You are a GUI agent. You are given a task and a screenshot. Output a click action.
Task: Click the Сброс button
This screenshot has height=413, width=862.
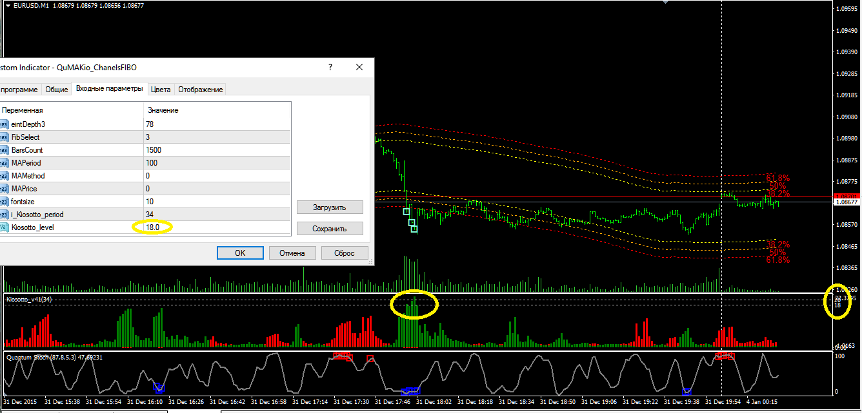coord(345,253)
